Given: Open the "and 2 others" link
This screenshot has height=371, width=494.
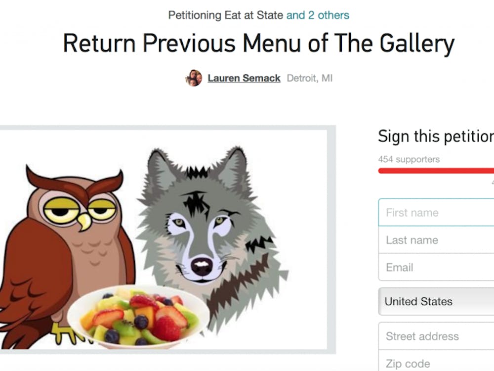Looking at the screenshot, I should tap(318, 15).
